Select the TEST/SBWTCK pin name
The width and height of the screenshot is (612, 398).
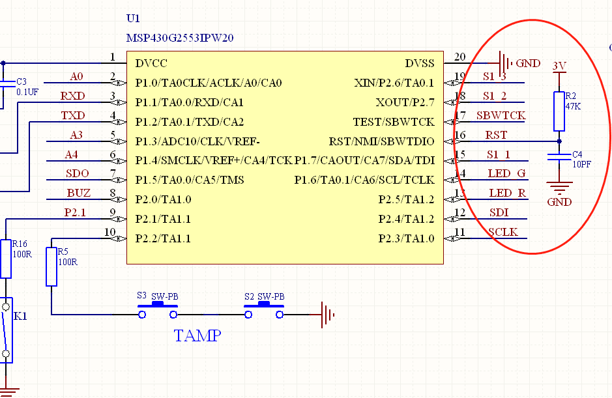pyautogui.click(x=394, y=122)
